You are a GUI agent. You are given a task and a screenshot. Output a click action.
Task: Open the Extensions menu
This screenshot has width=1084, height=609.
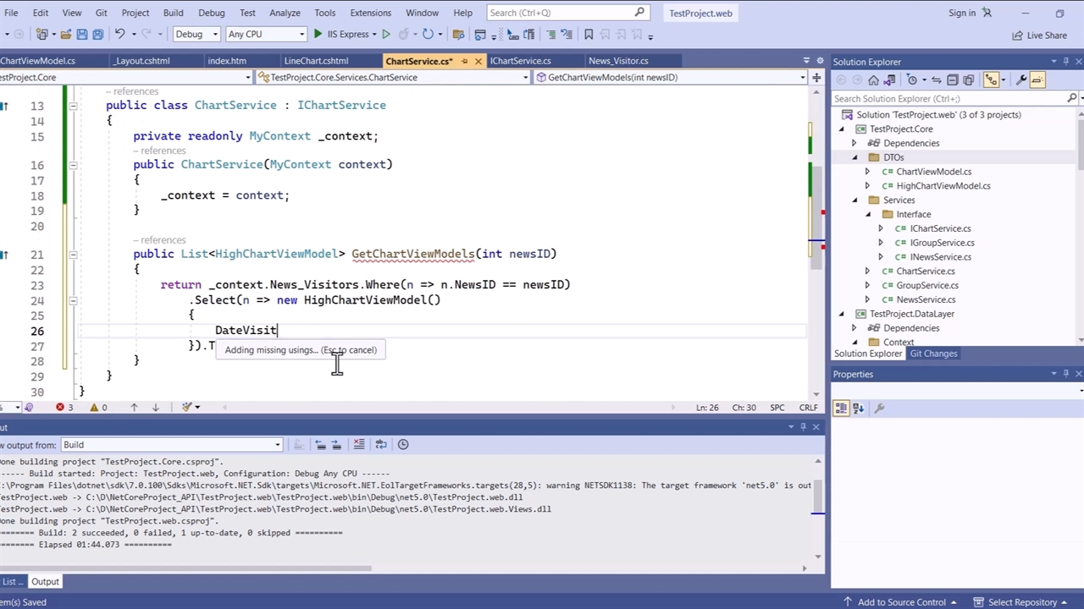(x=370, y=13)
